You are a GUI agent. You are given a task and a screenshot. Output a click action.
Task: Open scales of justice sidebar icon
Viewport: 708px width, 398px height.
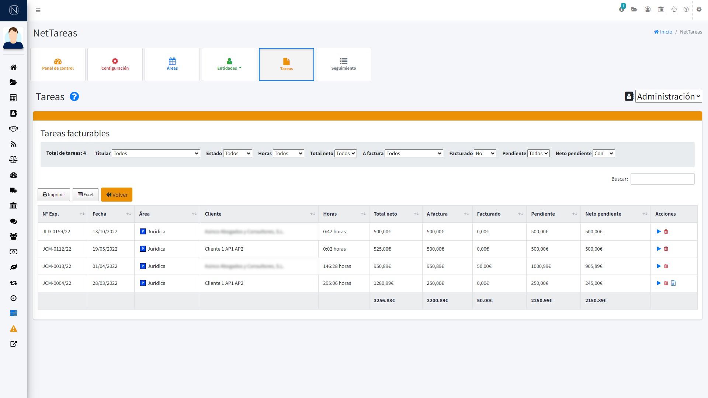[13, 160]
